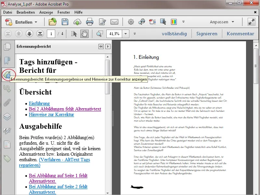Open settings via the gear icon
The width and height of the screenshot is (260, 195).
click(131, 22)
